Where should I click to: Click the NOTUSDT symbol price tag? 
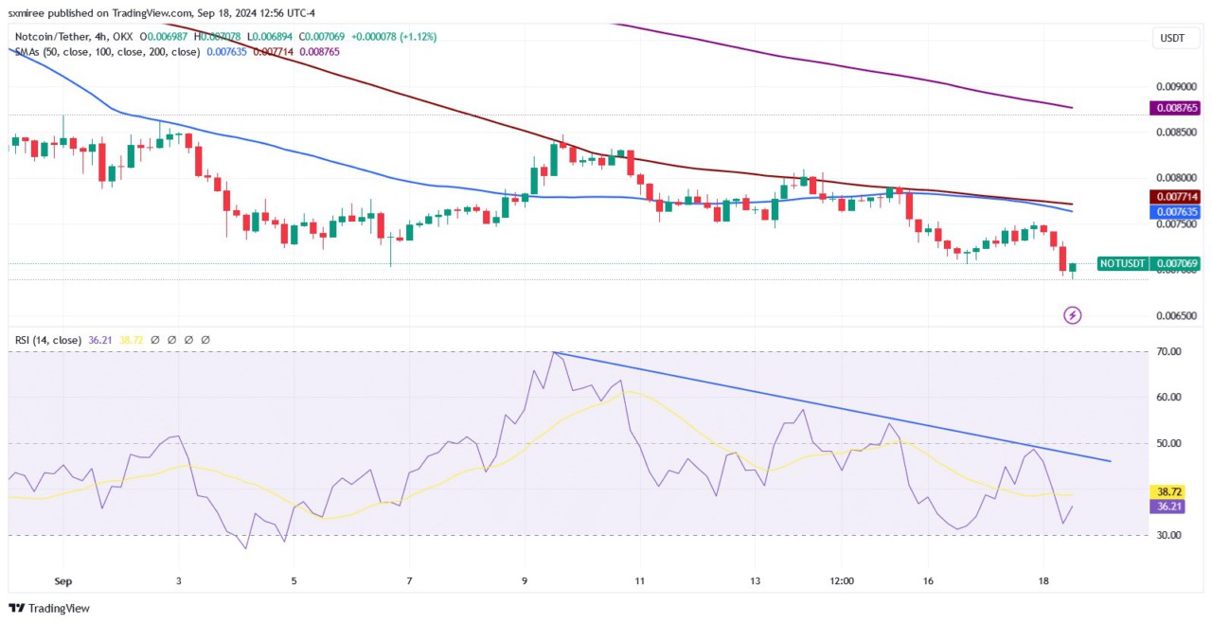pos(1123,263)
